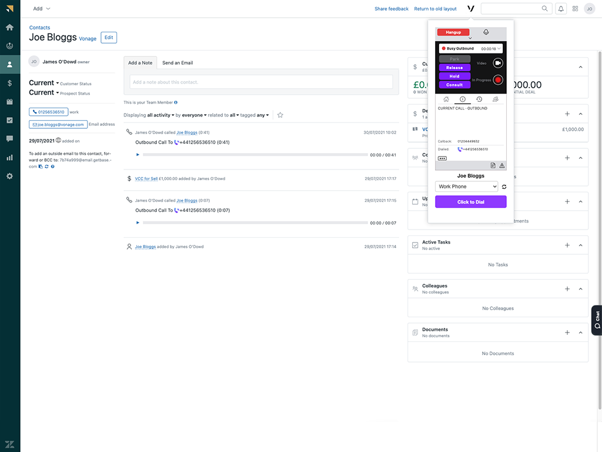Open the call history clock tab in dialer

[x=479, y=99]
